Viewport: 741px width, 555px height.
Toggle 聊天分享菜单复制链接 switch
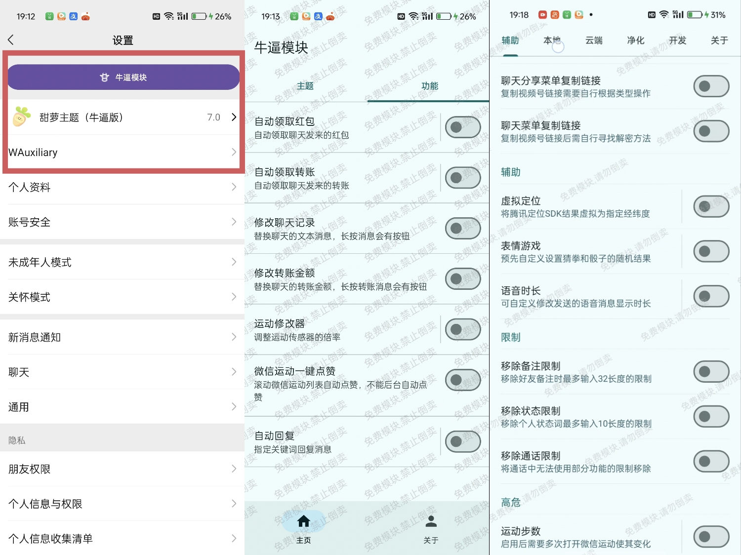(711, 86)
